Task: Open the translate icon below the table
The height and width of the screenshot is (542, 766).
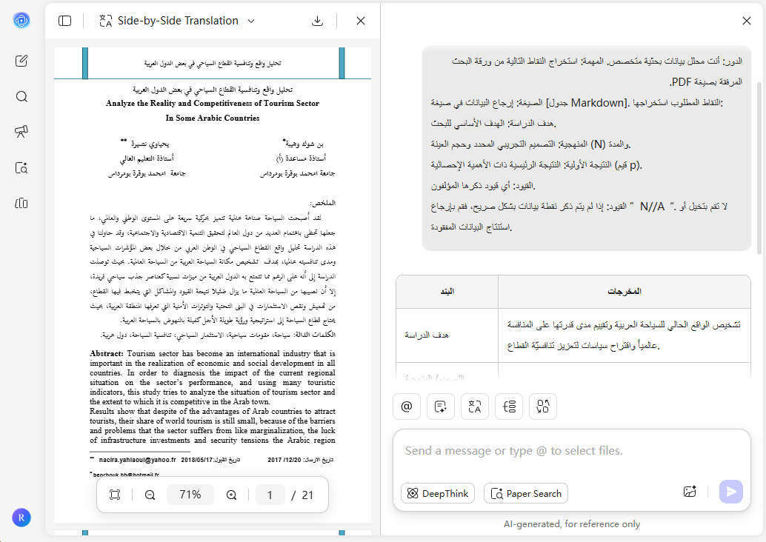Action: [x=475, y=406]
